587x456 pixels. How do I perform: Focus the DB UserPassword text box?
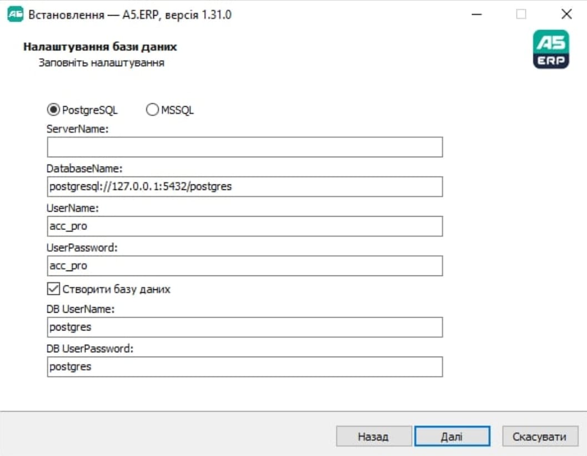[x=244, y=367]
